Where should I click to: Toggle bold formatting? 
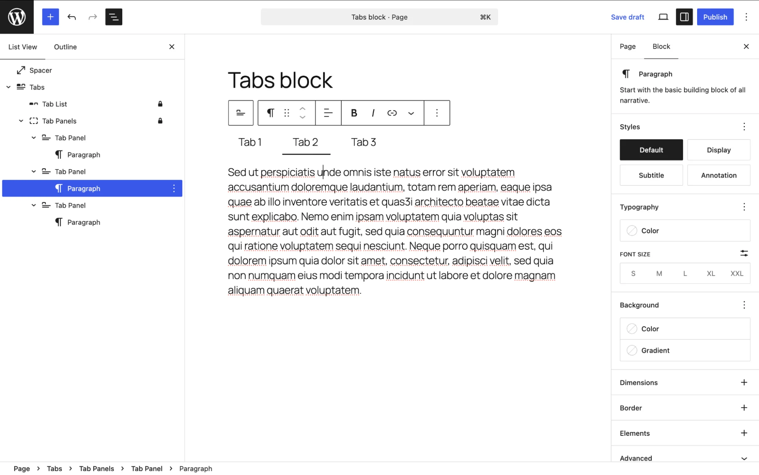[x=354, y=113]
